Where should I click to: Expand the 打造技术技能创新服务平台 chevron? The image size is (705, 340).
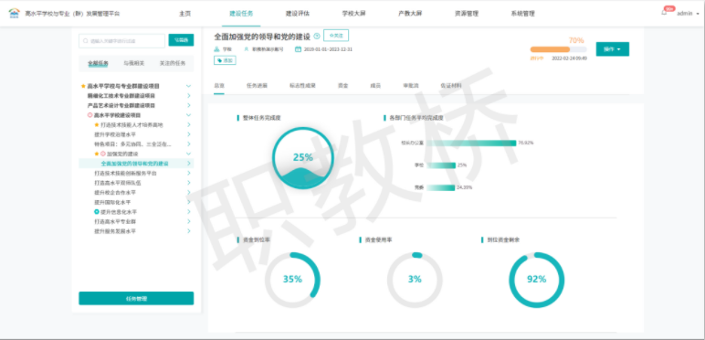(x=188, y=173)
